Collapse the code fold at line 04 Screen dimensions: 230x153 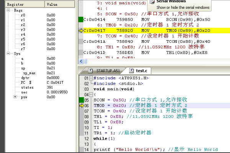(x=91, y=94)
